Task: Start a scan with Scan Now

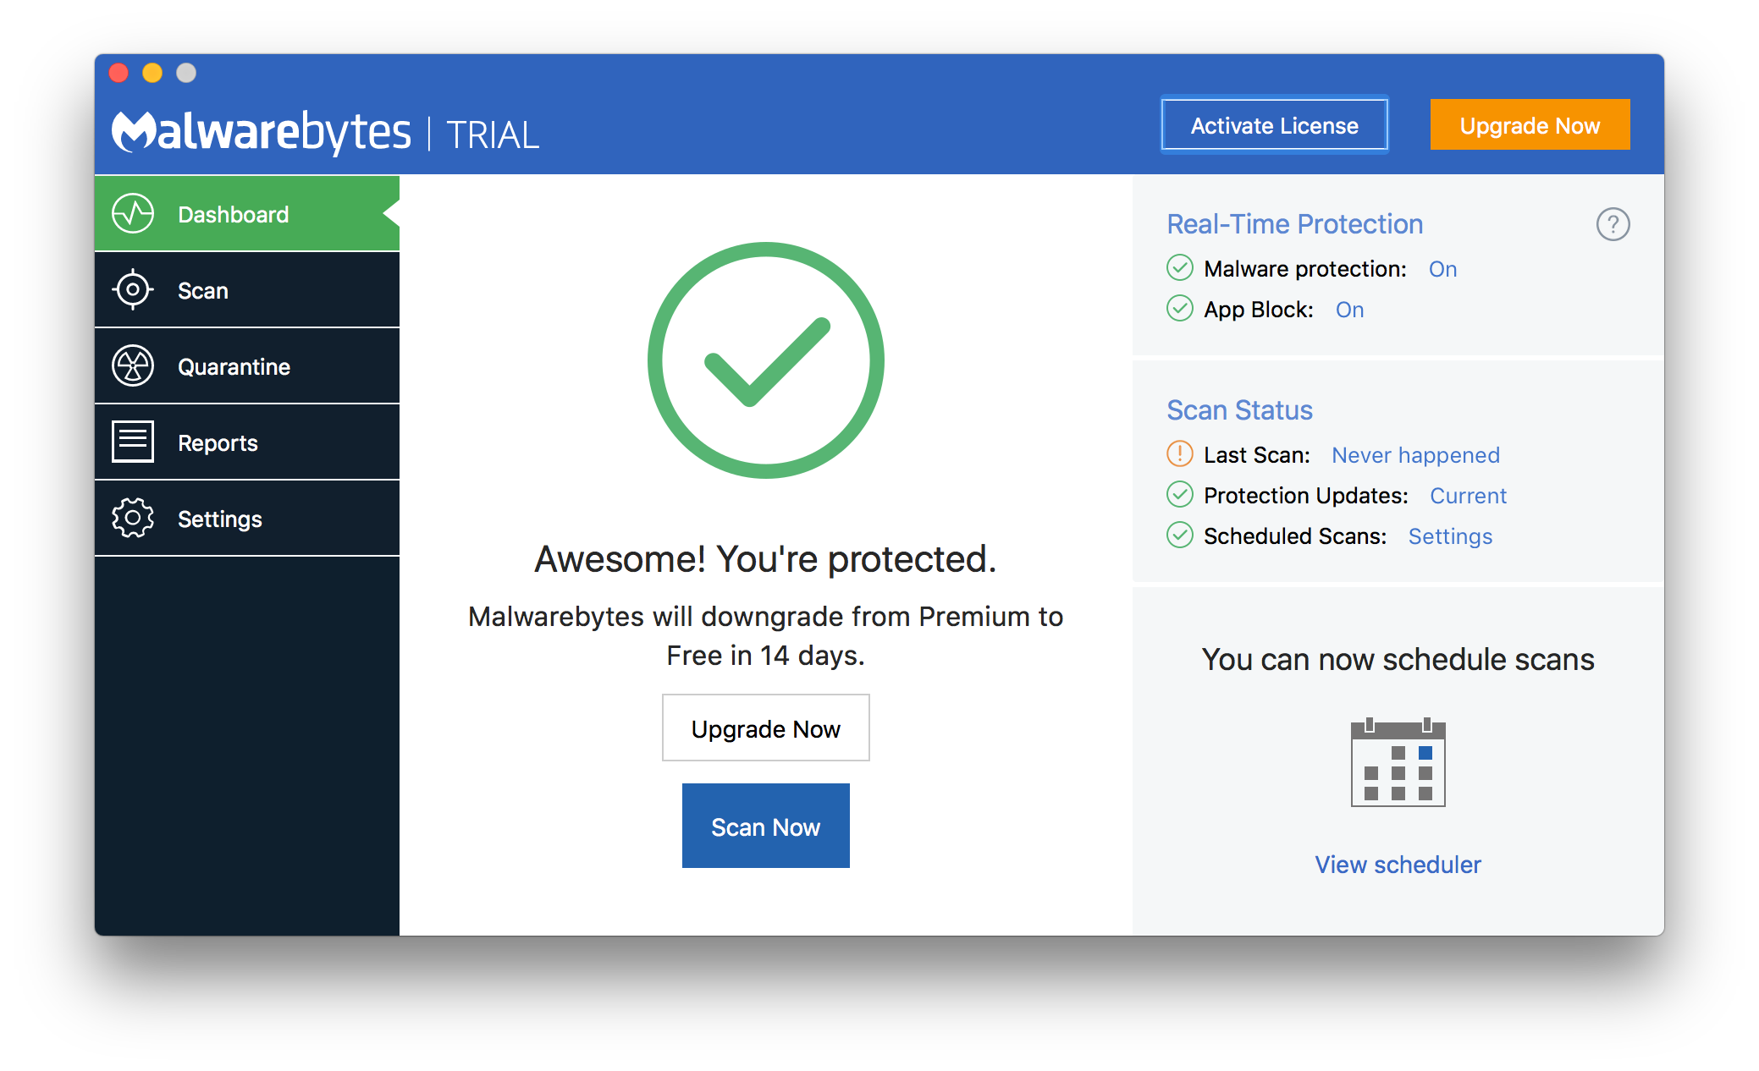Action: click(765, 827)
